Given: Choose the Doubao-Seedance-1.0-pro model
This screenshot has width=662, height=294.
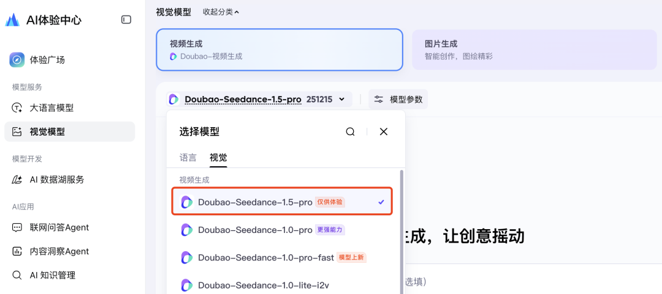Looking at the screenshot, I should click(x=283, y=230).
